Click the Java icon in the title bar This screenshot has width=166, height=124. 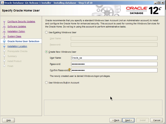[3, 3]
